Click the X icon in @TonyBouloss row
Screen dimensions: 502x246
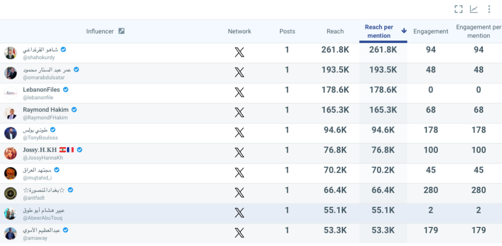click(x=239, y=133)
